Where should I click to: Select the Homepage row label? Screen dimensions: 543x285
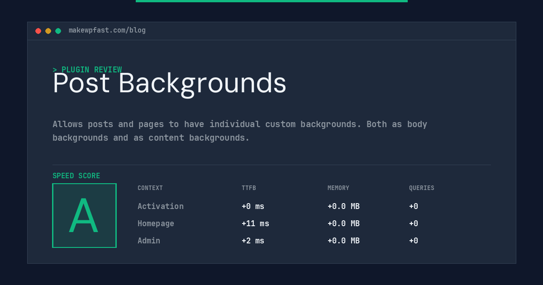156,223
